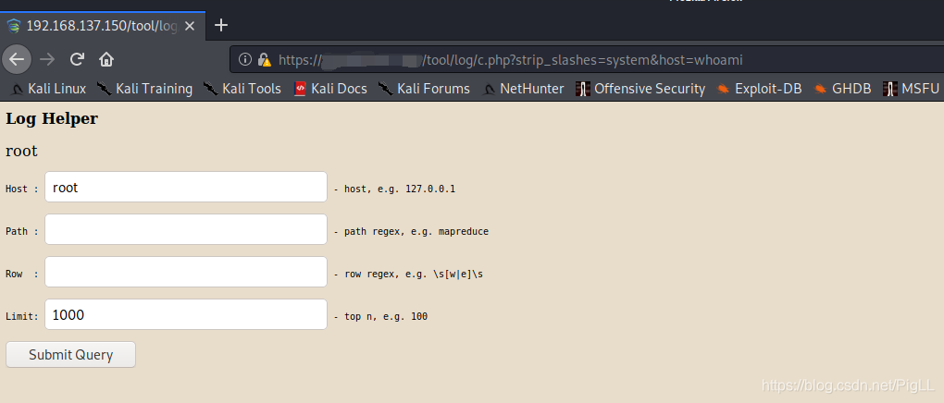The height and width of the screenshot is (403, 944).
Task: Open the Offensive Security bookmark
Action: point(640,89)
